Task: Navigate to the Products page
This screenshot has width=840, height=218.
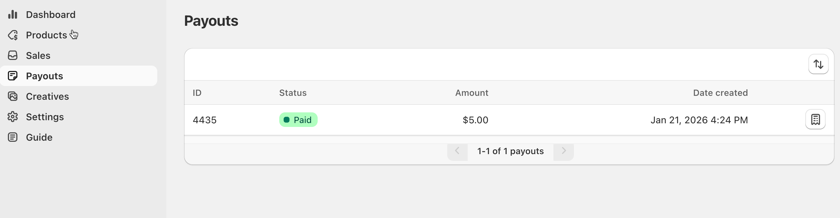Action: [x=46, y=35]
